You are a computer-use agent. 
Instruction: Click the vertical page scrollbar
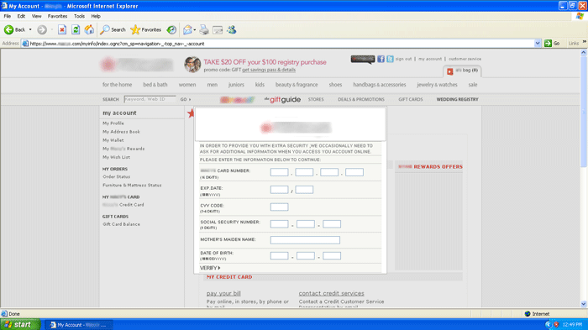(x=584, y=178)
